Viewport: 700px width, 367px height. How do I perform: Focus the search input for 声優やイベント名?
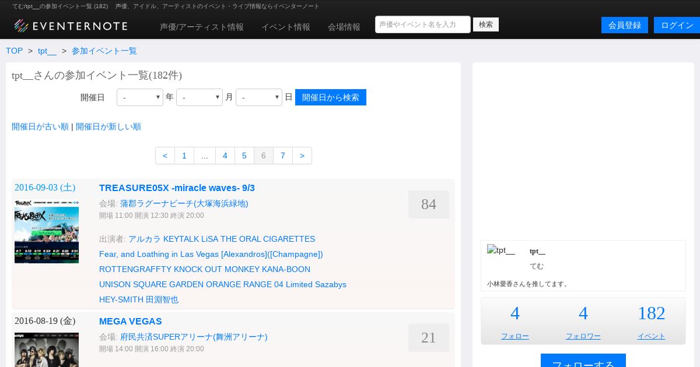click(x=423, y=24)
